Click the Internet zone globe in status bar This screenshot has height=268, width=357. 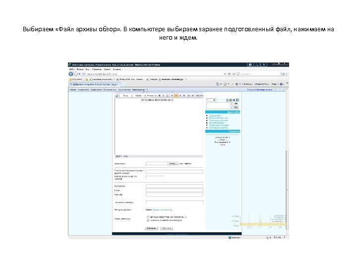(230, 237)
